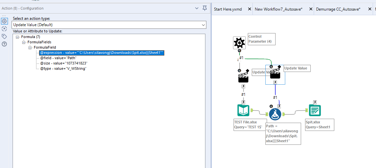Image resolution: width=376 pixels, height=168 pixels.
Task: Select the @field value="Path" tree item
Action: click(x=58, y=58)
